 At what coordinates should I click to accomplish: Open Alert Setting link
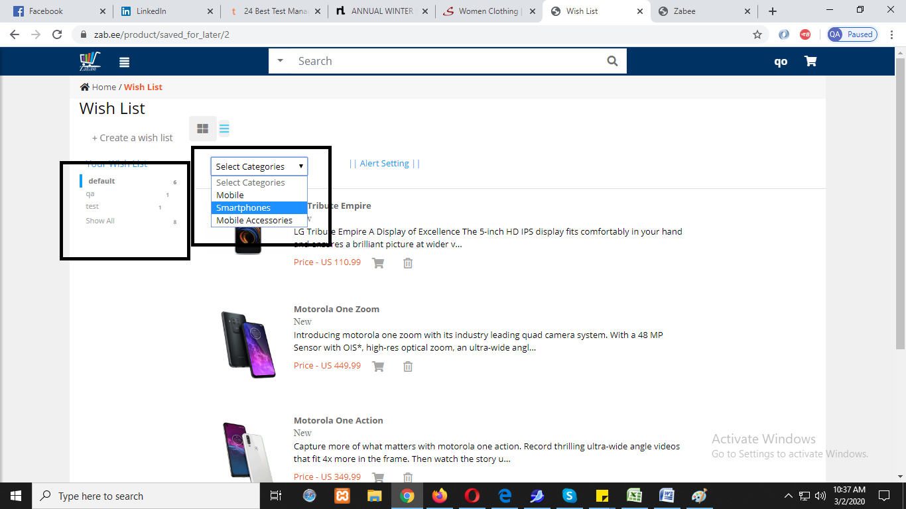385,164
